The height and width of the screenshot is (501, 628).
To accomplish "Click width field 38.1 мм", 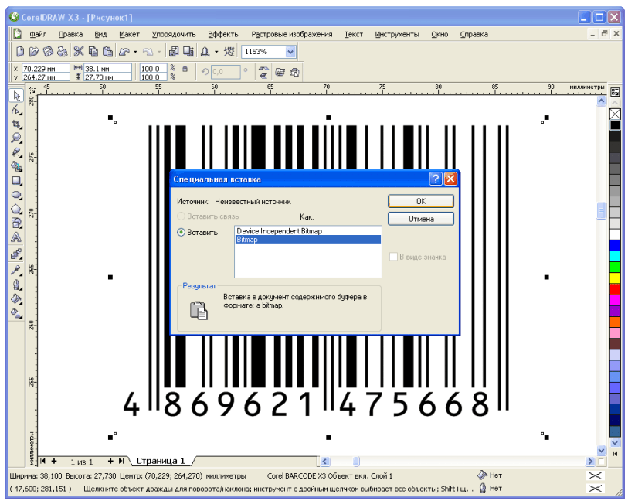I will (x=107, y=69).
